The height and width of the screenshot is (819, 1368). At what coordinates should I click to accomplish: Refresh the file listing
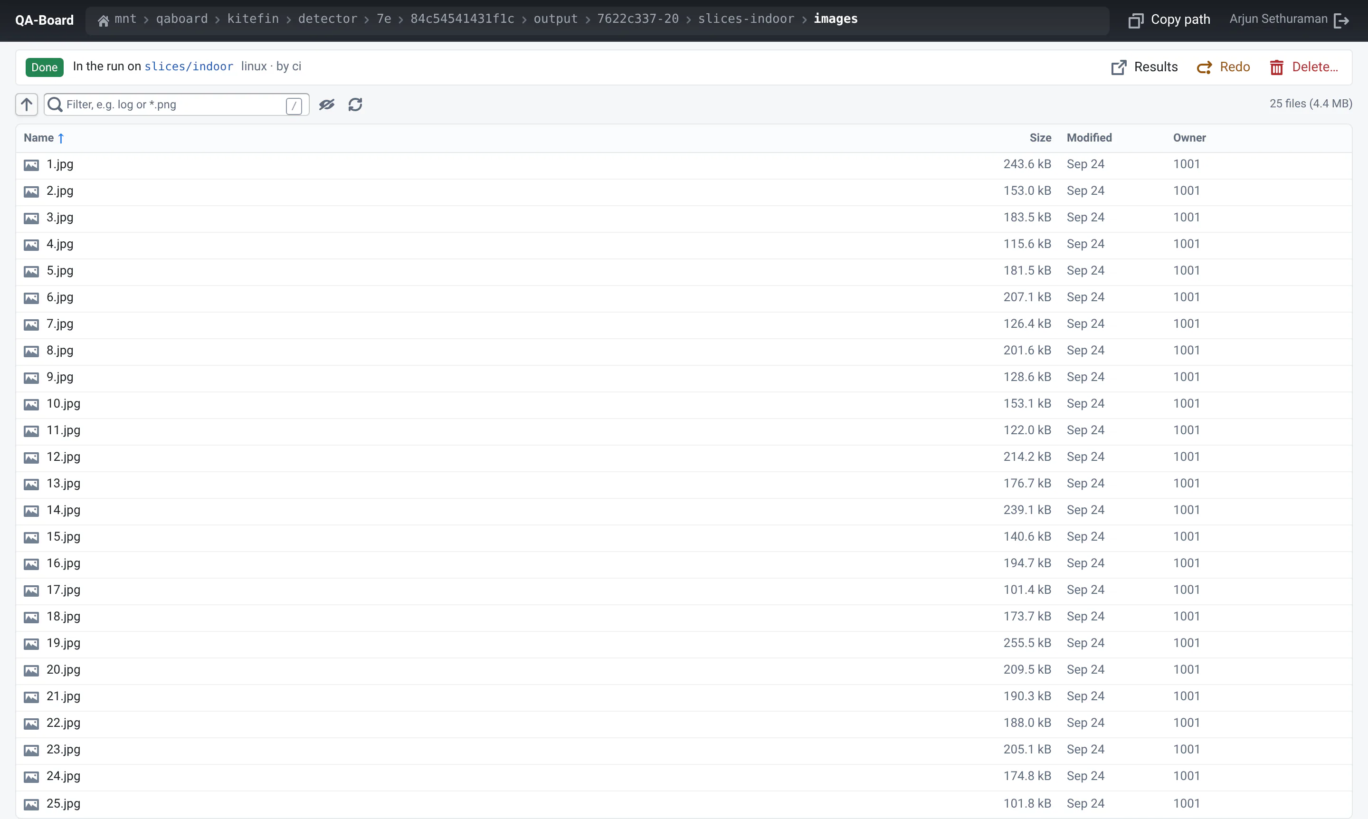coord(355,105)
